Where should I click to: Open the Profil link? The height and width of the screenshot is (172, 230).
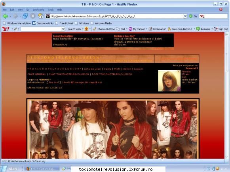pos(117,69)
